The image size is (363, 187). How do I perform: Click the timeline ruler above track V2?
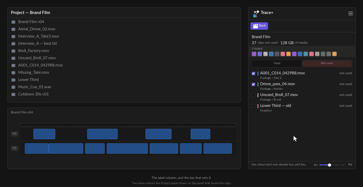tap(128, 125)
